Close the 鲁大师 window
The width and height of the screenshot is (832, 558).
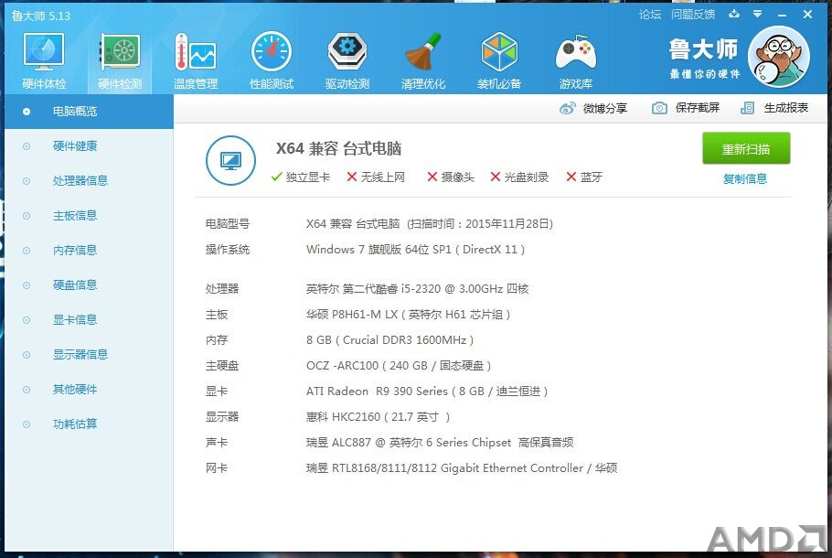807,15
